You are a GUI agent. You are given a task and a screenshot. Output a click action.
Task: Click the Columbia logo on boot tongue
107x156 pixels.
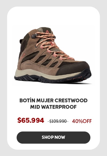coord(47,31)
